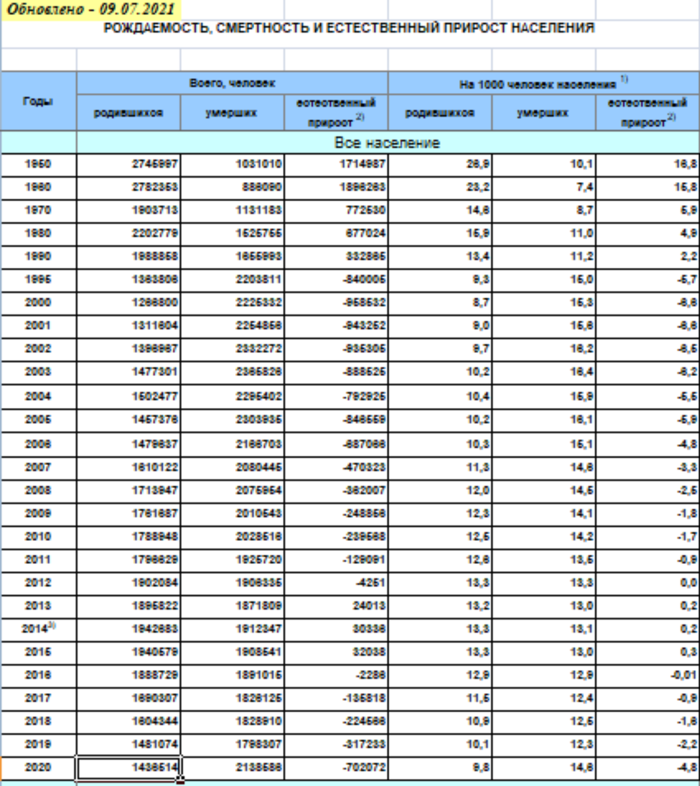Select deaths total '1031010' in first row
700x786 pixels.
(x=232, y=164)
